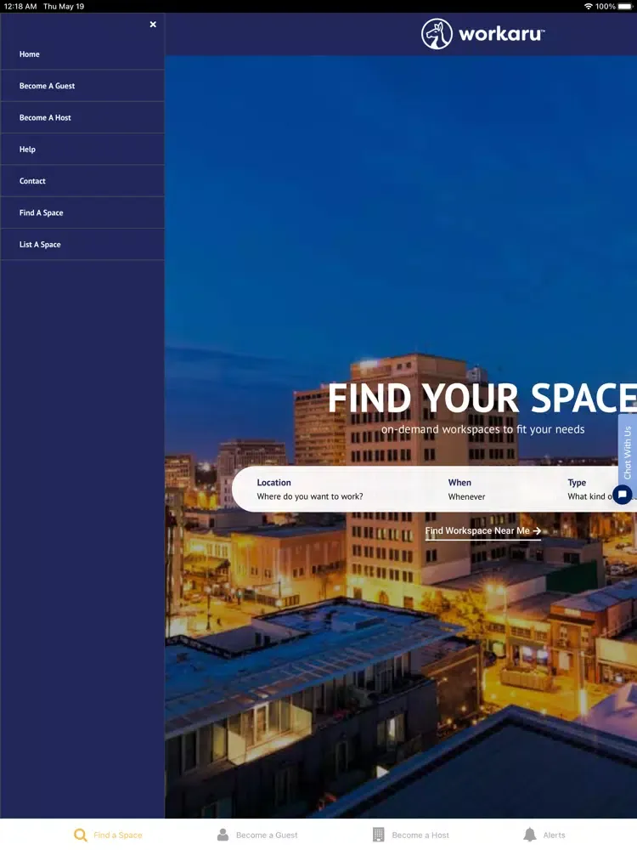Screen dimensions: 637x850
Task: Choose Find A Space in side menu
Action: (x=82, y=212)
